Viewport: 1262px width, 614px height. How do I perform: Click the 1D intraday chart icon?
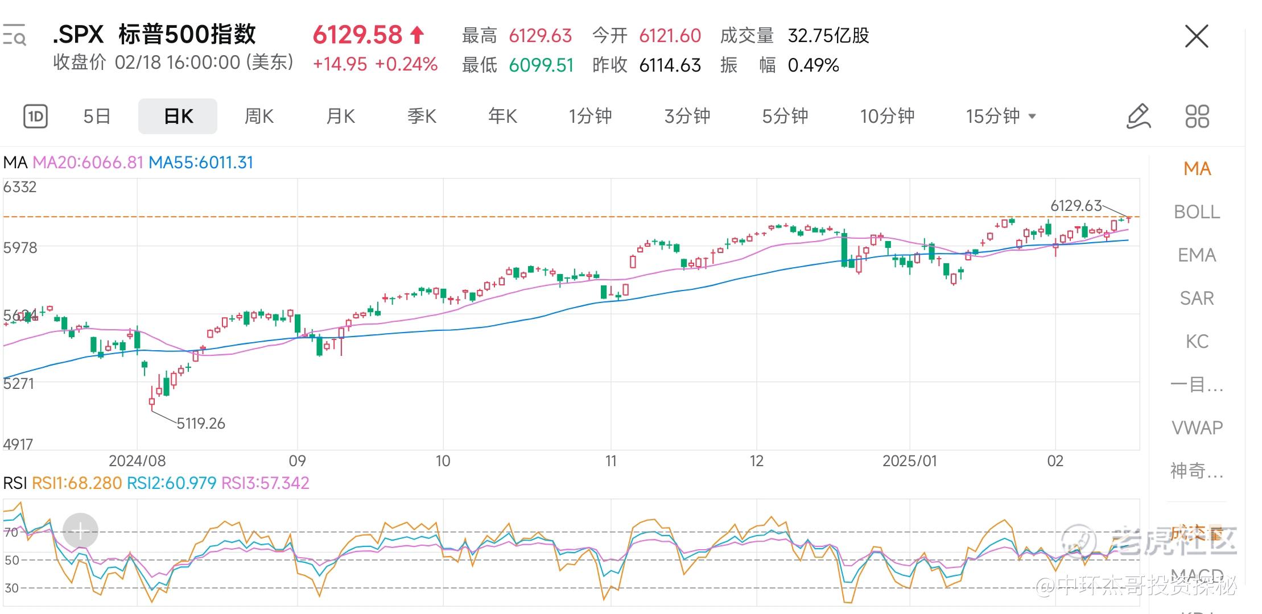pos(35,117)
